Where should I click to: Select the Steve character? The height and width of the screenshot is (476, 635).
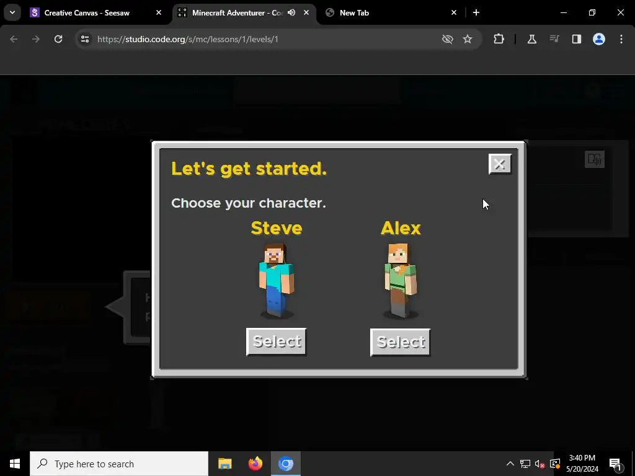(276, 342)
